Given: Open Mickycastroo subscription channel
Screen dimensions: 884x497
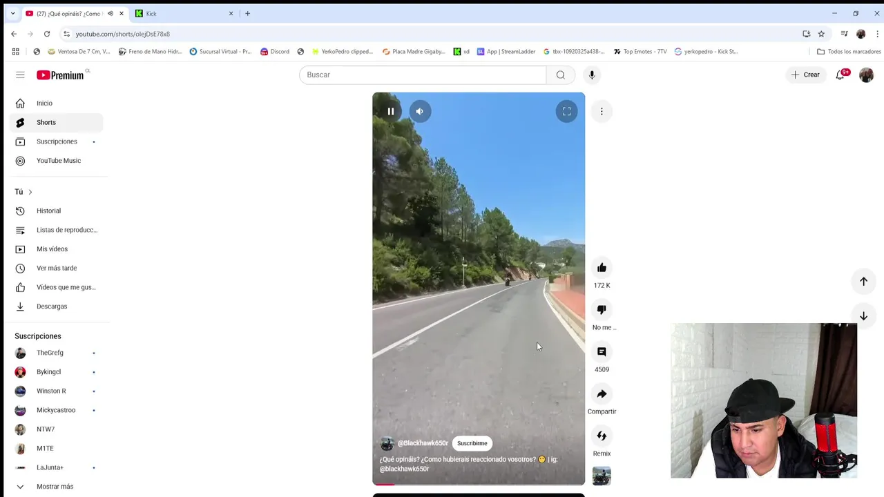Looking at the screenshot, I should coord(57,410).
